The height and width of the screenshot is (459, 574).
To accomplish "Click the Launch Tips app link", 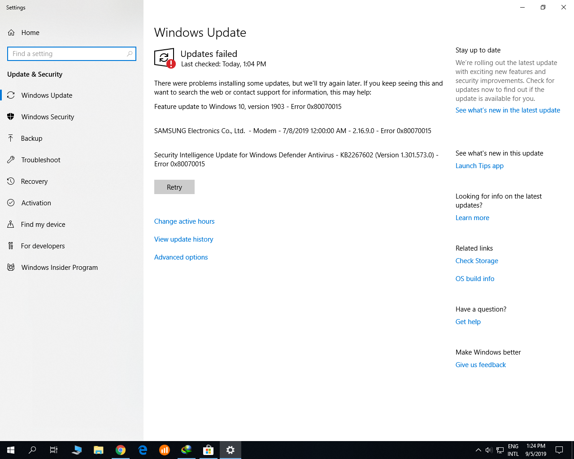I will (479, 166).
